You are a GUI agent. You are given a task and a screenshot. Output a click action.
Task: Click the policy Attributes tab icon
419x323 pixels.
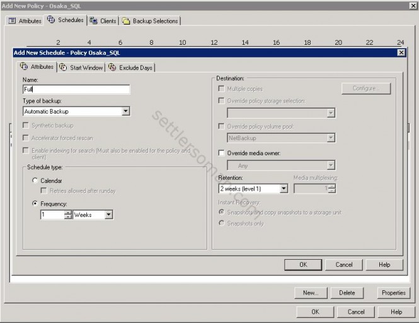[12, 21]
